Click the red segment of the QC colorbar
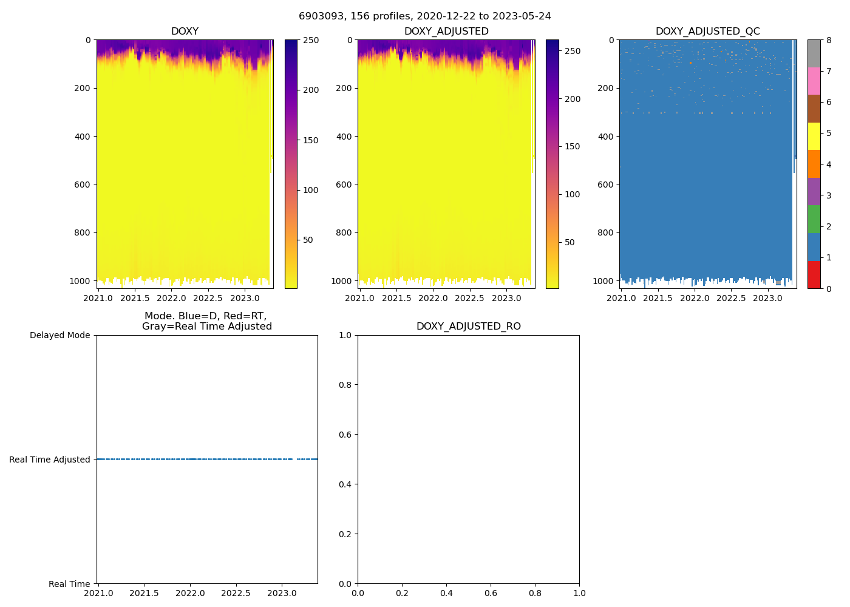850x607 pixels. pos(814,274)
